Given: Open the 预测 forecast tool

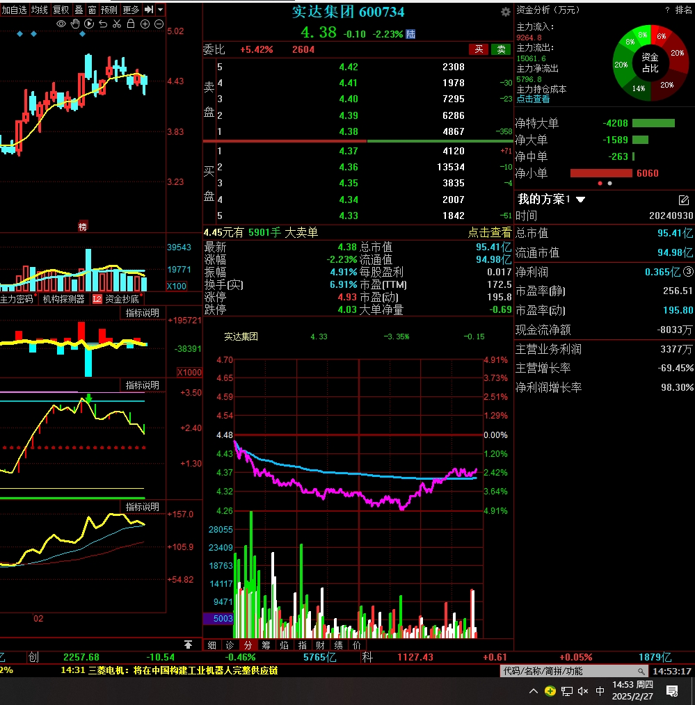Looking at the screenshot, I should pyautogui.click(x=109, y=10).
